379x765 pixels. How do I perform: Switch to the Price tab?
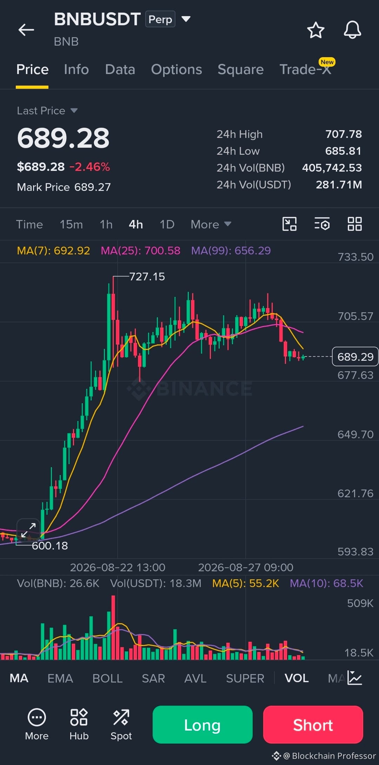pyautogui.click(x=32, y=69)
